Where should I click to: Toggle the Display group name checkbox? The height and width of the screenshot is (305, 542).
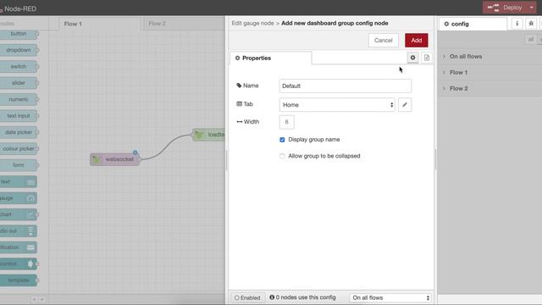(x=282, y=140)
